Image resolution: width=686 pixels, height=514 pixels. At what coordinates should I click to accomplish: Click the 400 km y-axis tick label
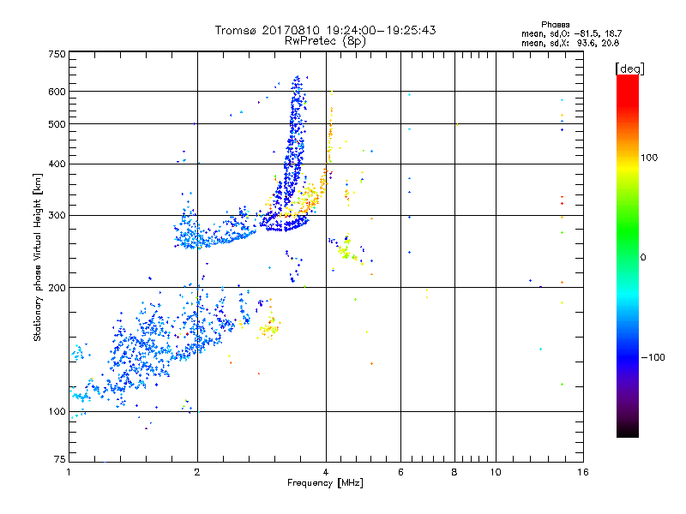(x=57, y=164)
